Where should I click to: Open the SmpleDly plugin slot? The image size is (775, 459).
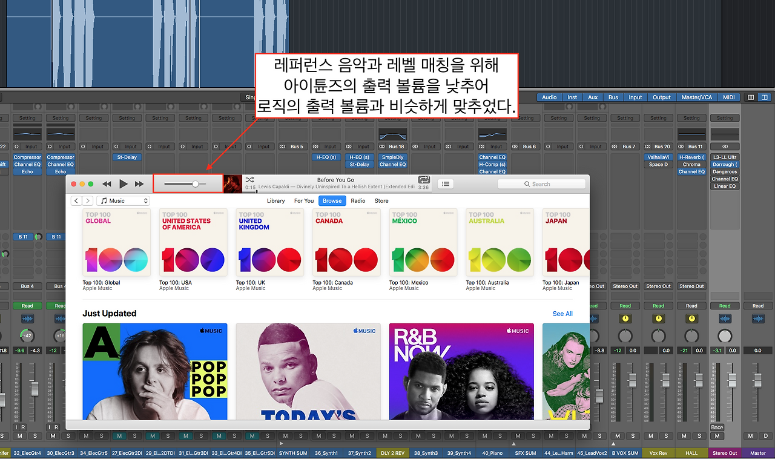click(x=392, y=157)
